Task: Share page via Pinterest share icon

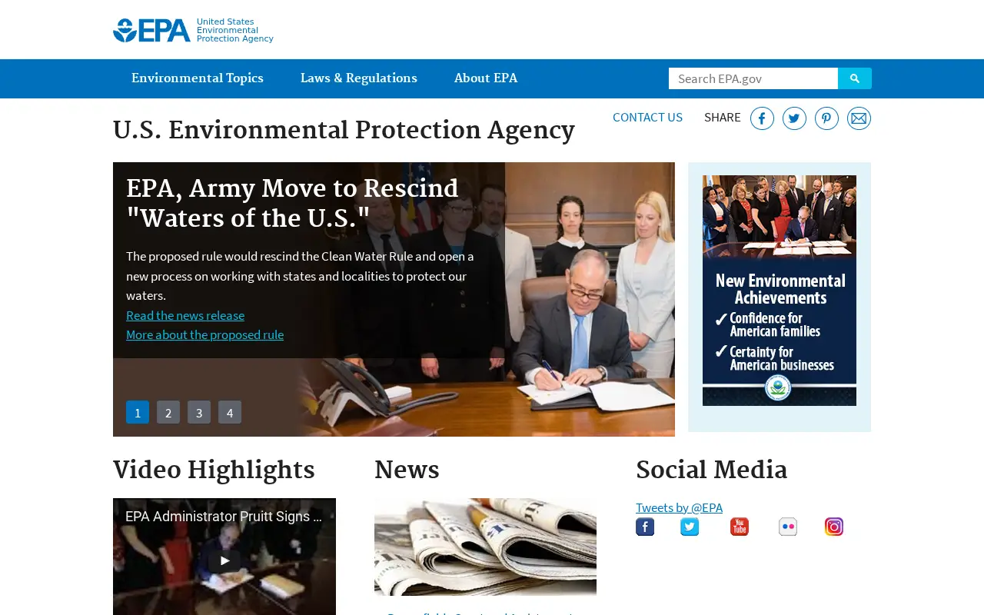Action: point(826,118)
